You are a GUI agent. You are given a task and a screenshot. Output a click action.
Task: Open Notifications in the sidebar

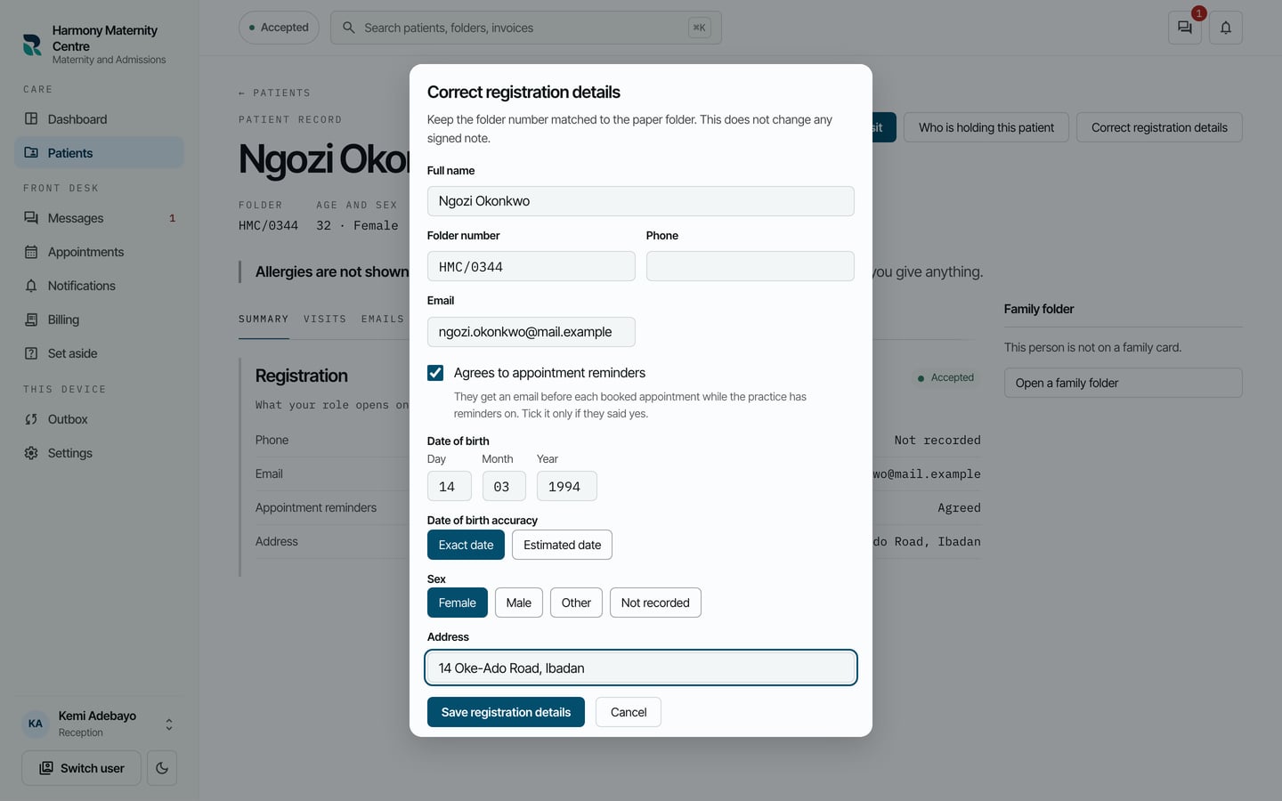pyautogui.click(x=99, y=286)
